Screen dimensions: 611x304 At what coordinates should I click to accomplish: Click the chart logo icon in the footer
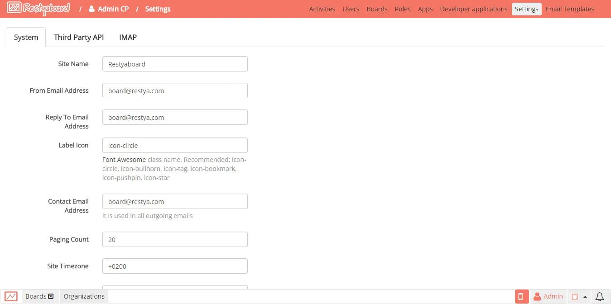click(11, 296)
